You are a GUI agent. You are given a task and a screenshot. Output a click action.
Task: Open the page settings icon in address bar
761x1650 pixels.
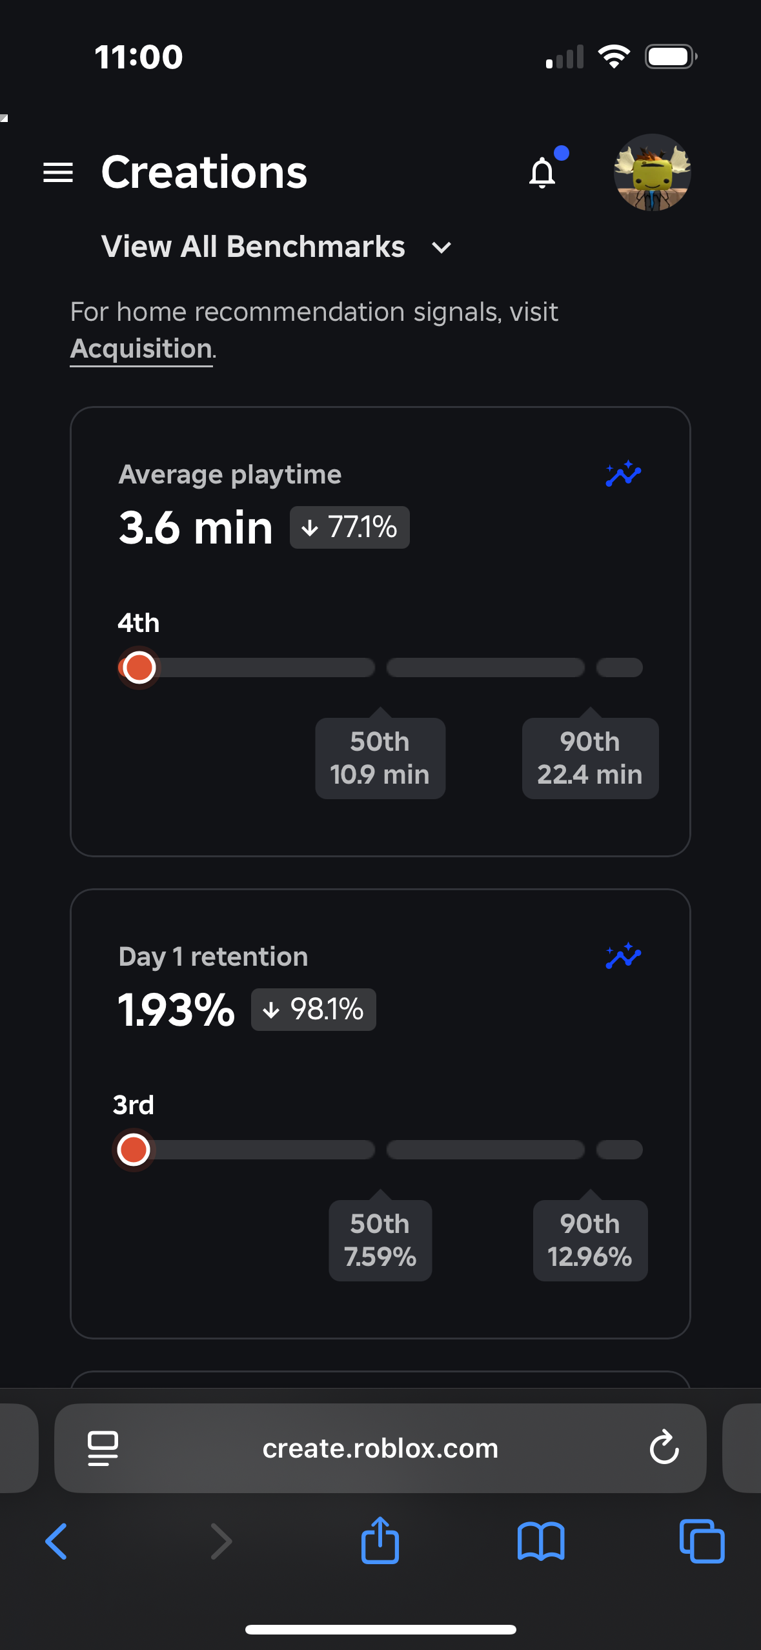[x=103, y=1448]
